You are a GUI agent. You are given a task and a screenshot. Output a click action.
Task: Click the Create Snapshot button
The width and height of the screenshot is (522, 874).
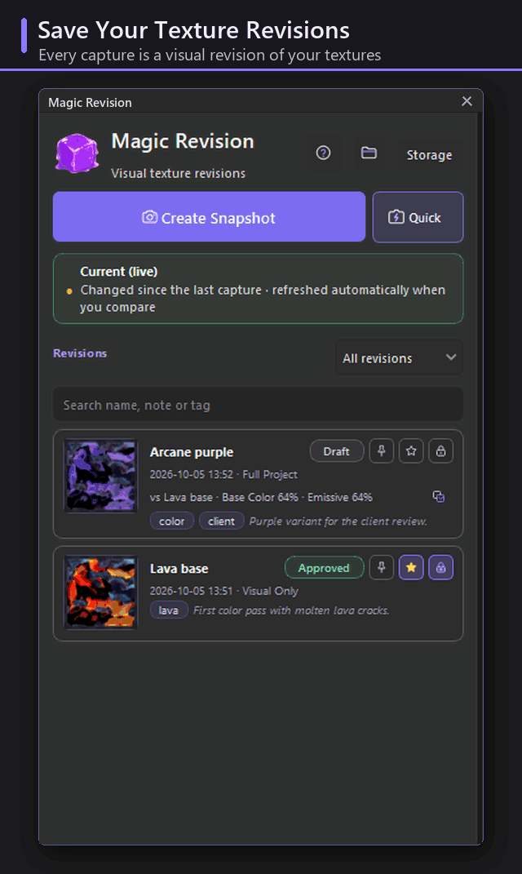[x=209, y=217]
